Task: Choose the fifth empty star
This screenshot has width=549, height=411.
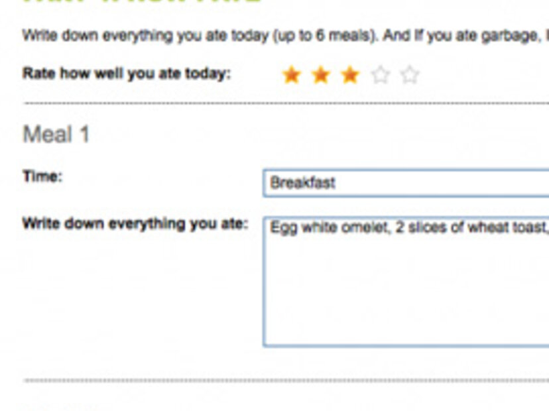Action: 410,75
